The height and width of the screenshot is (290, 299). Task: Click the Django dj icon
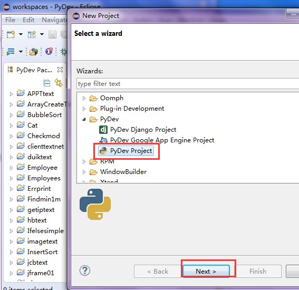click(103, 130)
